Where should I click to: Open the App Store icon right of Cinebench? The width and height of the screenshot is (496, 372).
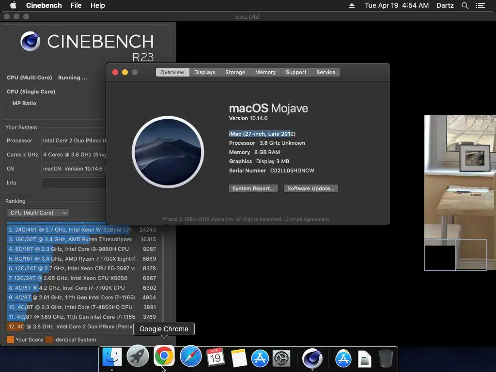(x=343, y=359)
